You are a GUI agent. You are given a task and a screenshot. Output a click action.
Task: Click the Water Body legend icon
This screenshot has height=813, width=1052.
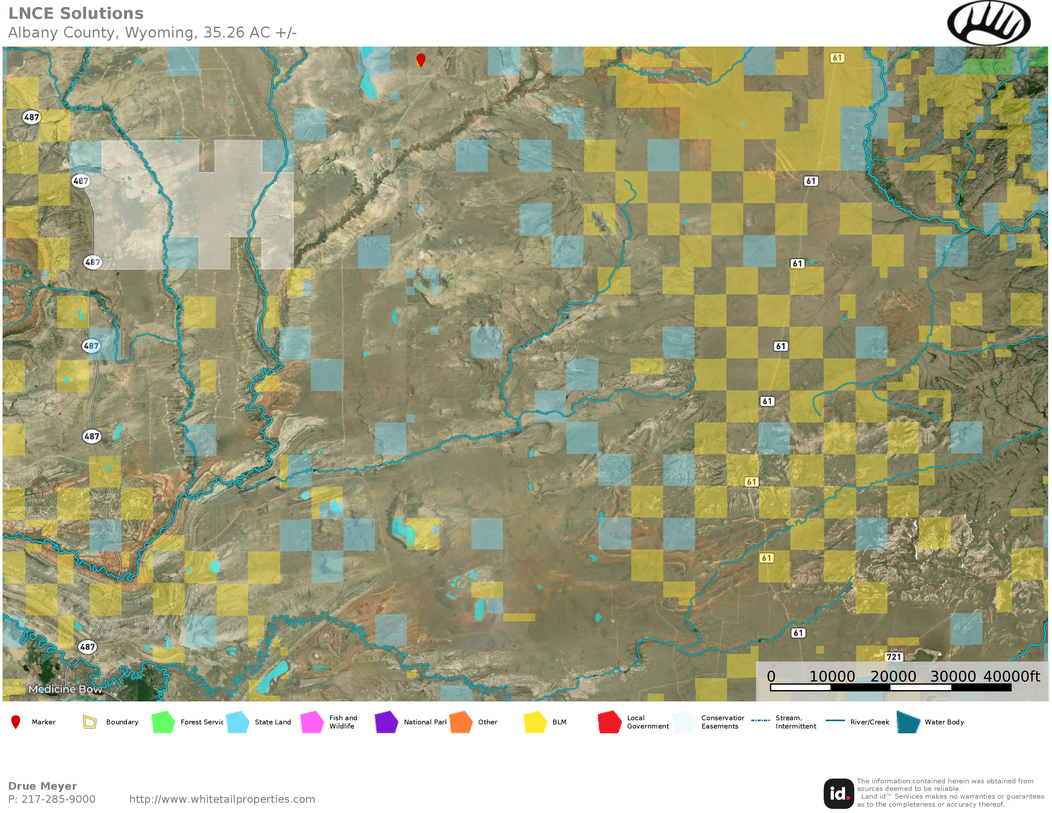(909, 722)
